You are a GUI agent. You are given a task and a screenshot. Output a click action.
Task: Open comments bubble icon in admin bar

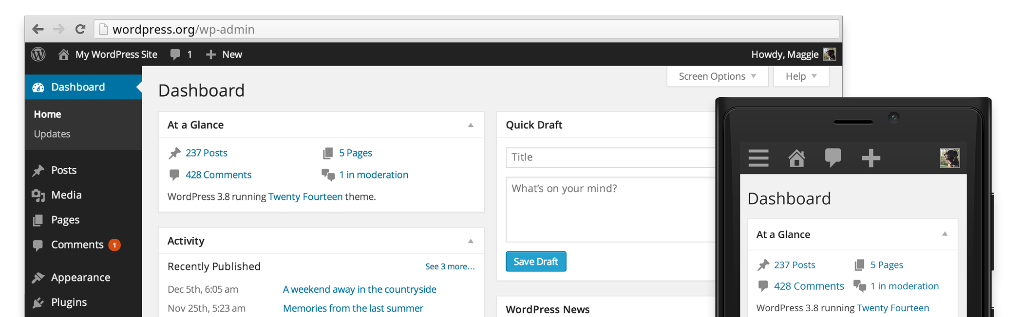[175, 54]
